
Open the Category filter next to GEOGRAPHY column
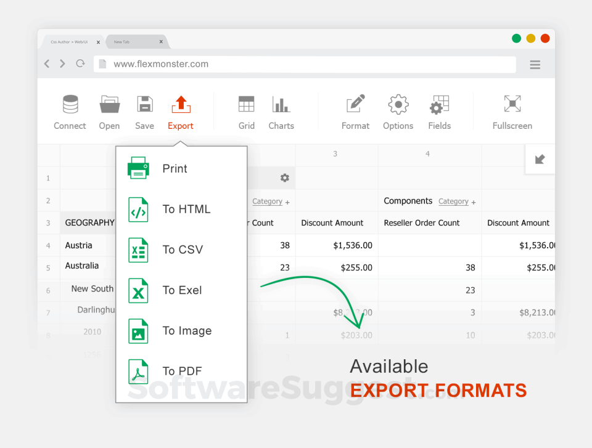[267, 202]
